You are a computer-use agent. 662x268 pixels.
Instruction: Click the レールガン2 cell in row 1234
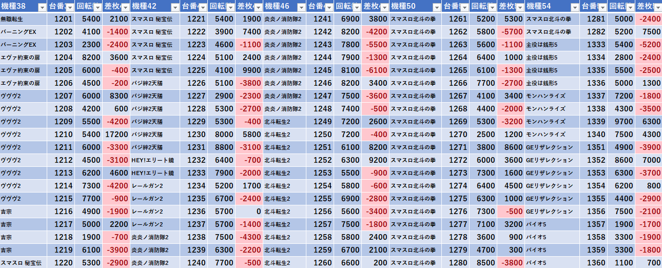click(155, 186)
